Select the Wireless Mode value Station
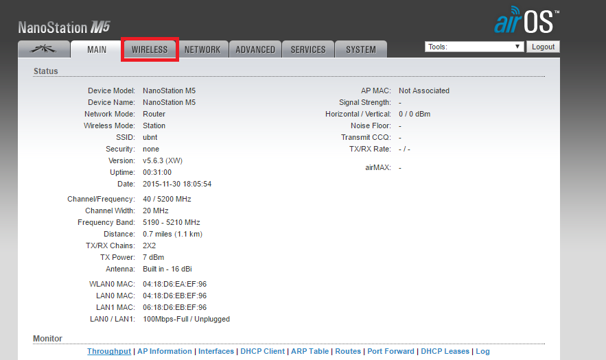This screenshot has height=360, width=606. pyautogui.click(x=154, y=125)
